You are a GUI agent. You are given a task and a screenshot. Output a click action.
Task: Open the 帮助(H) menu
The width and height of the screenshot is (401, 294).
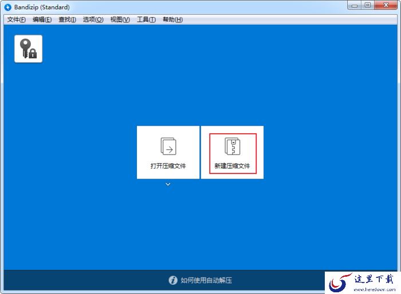[172, 20]
